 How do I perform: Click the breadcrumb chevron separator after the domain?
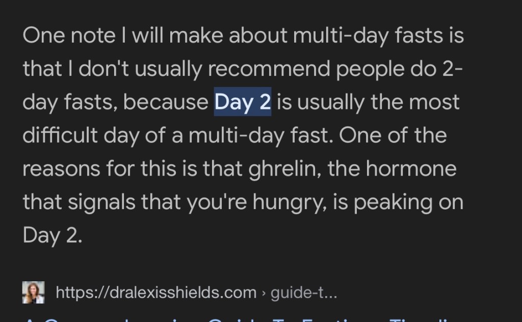pyautogui.click(x=264, y=294)
